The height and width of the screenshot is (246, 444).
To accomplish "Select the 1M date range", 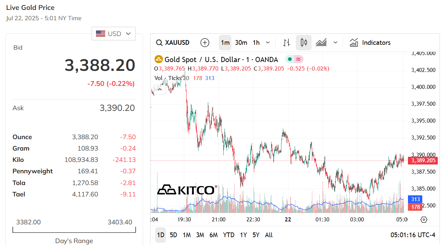I will click(187, 235).
